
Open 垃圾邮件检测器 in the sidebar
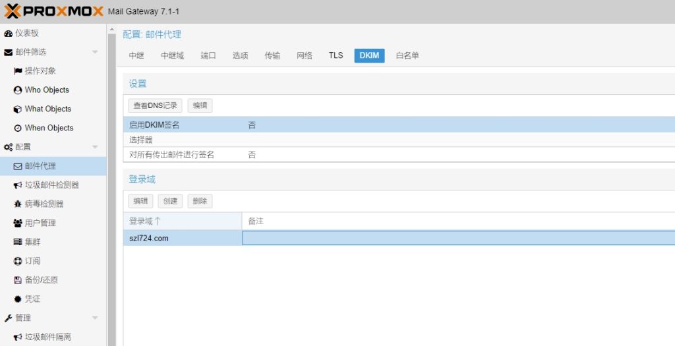[x=51, y=185]
